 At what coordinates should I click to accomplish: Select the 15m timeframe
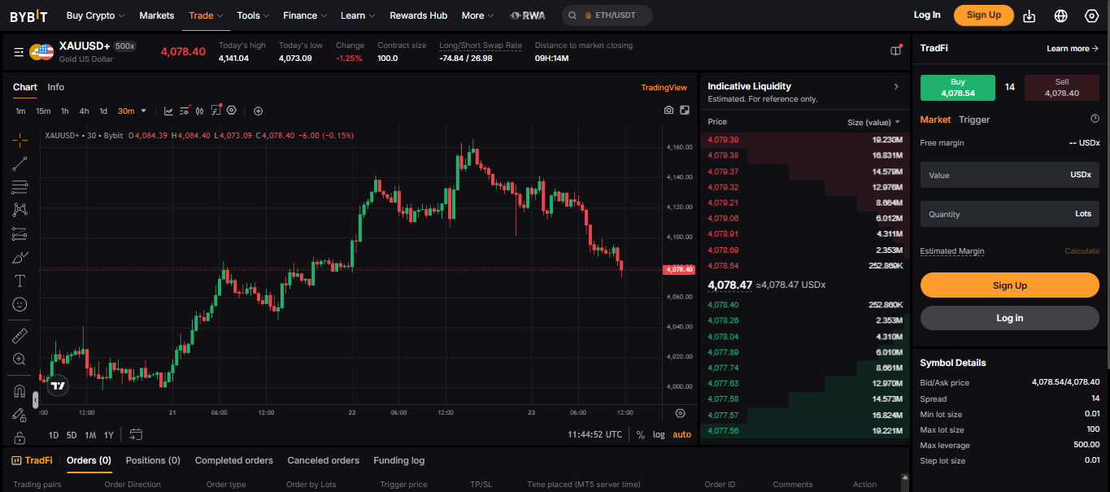43,111
